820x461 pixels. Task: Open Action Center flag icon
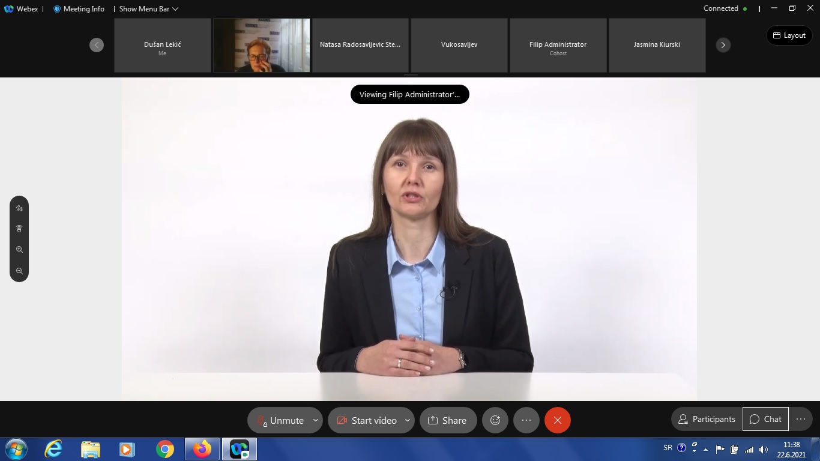coord(720,448)
